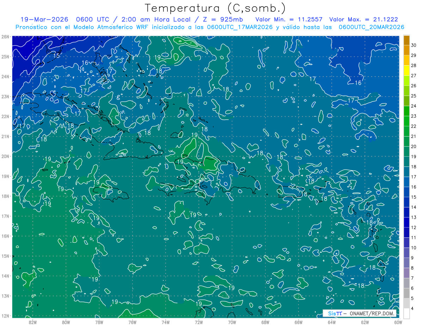Image resolution: width=423 pixels, height=327 pixels.
Task: Select the lime band between 26 and 27
Action: click(x=406, y=80)
